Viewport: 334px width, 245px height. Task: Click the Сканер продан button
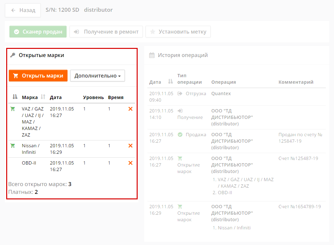coord(38,32)
